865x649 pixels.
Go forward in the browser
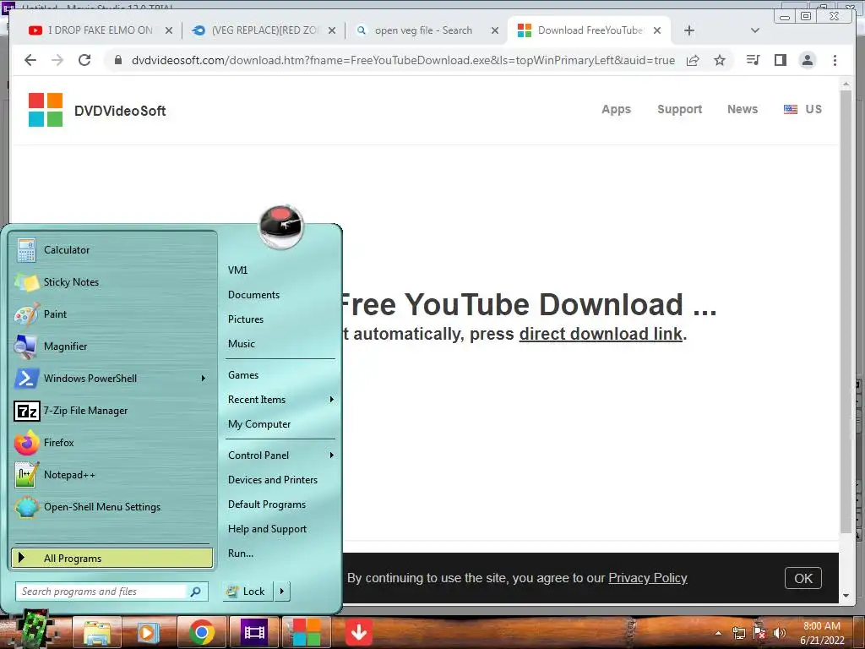(57, 60)
